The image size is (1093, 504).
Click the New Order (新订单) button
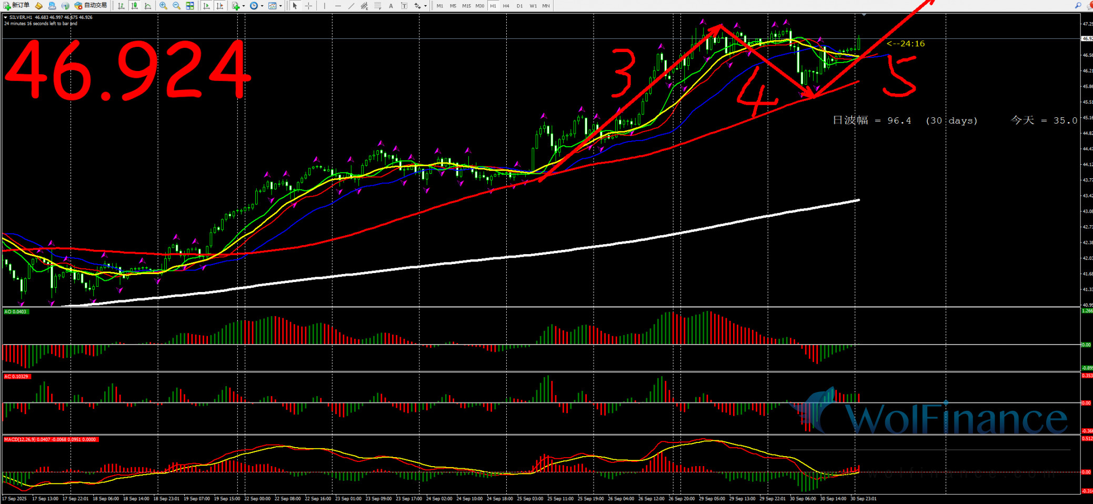pos(16,6)
